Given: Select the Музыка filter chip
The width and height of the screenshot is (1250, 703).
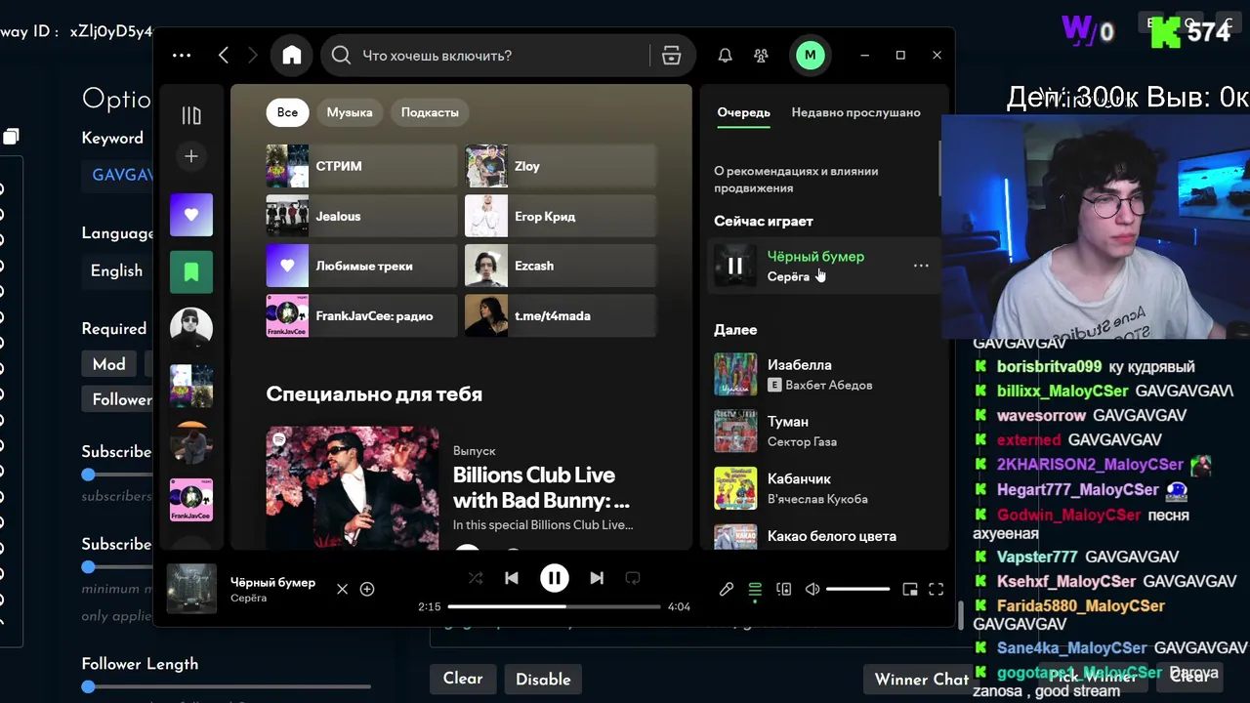Looking at the screenshot, I should point(350,112).
